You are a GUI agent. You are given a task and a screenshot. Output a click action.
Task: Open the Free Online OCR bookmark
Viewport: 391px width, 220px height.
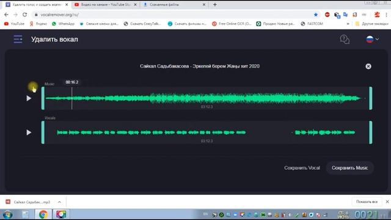[x=232, y=24]
